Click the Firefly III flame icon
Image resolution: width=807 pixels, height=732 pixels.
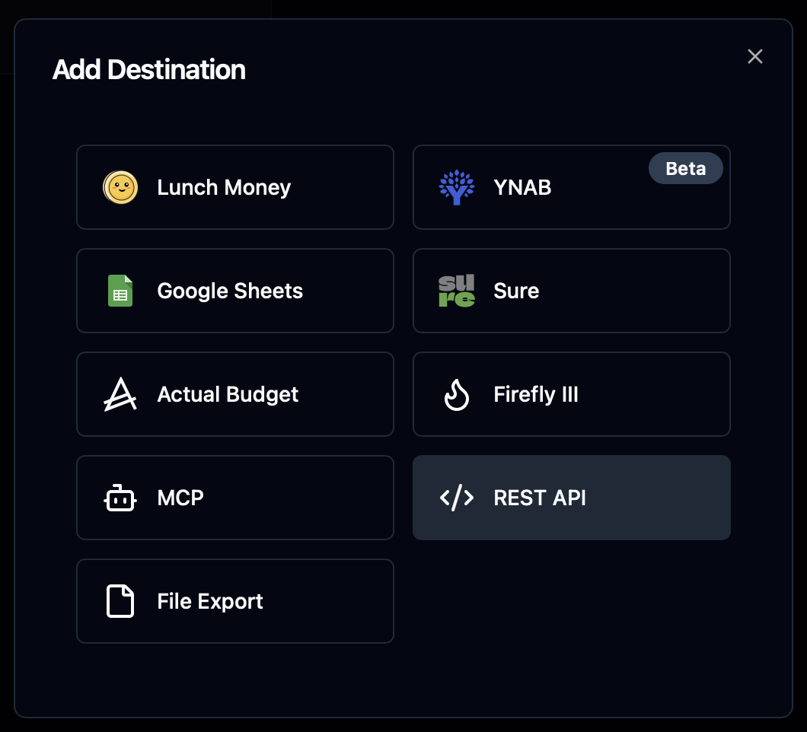point(457,395)
